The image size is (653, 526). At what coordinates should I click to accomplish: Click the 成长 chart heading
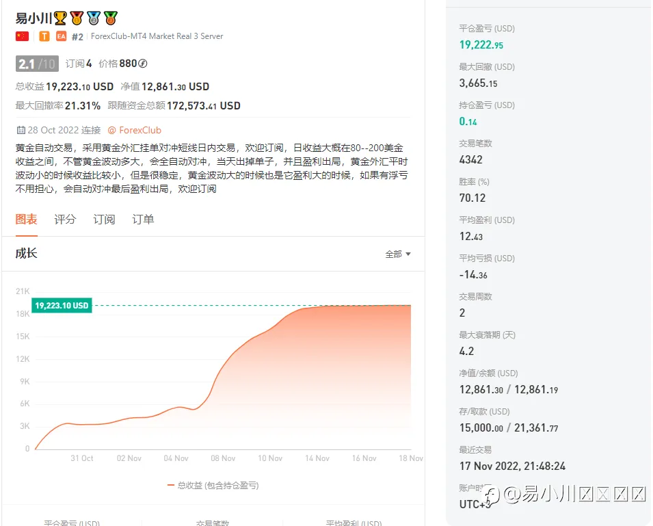(x=26, y=253)
